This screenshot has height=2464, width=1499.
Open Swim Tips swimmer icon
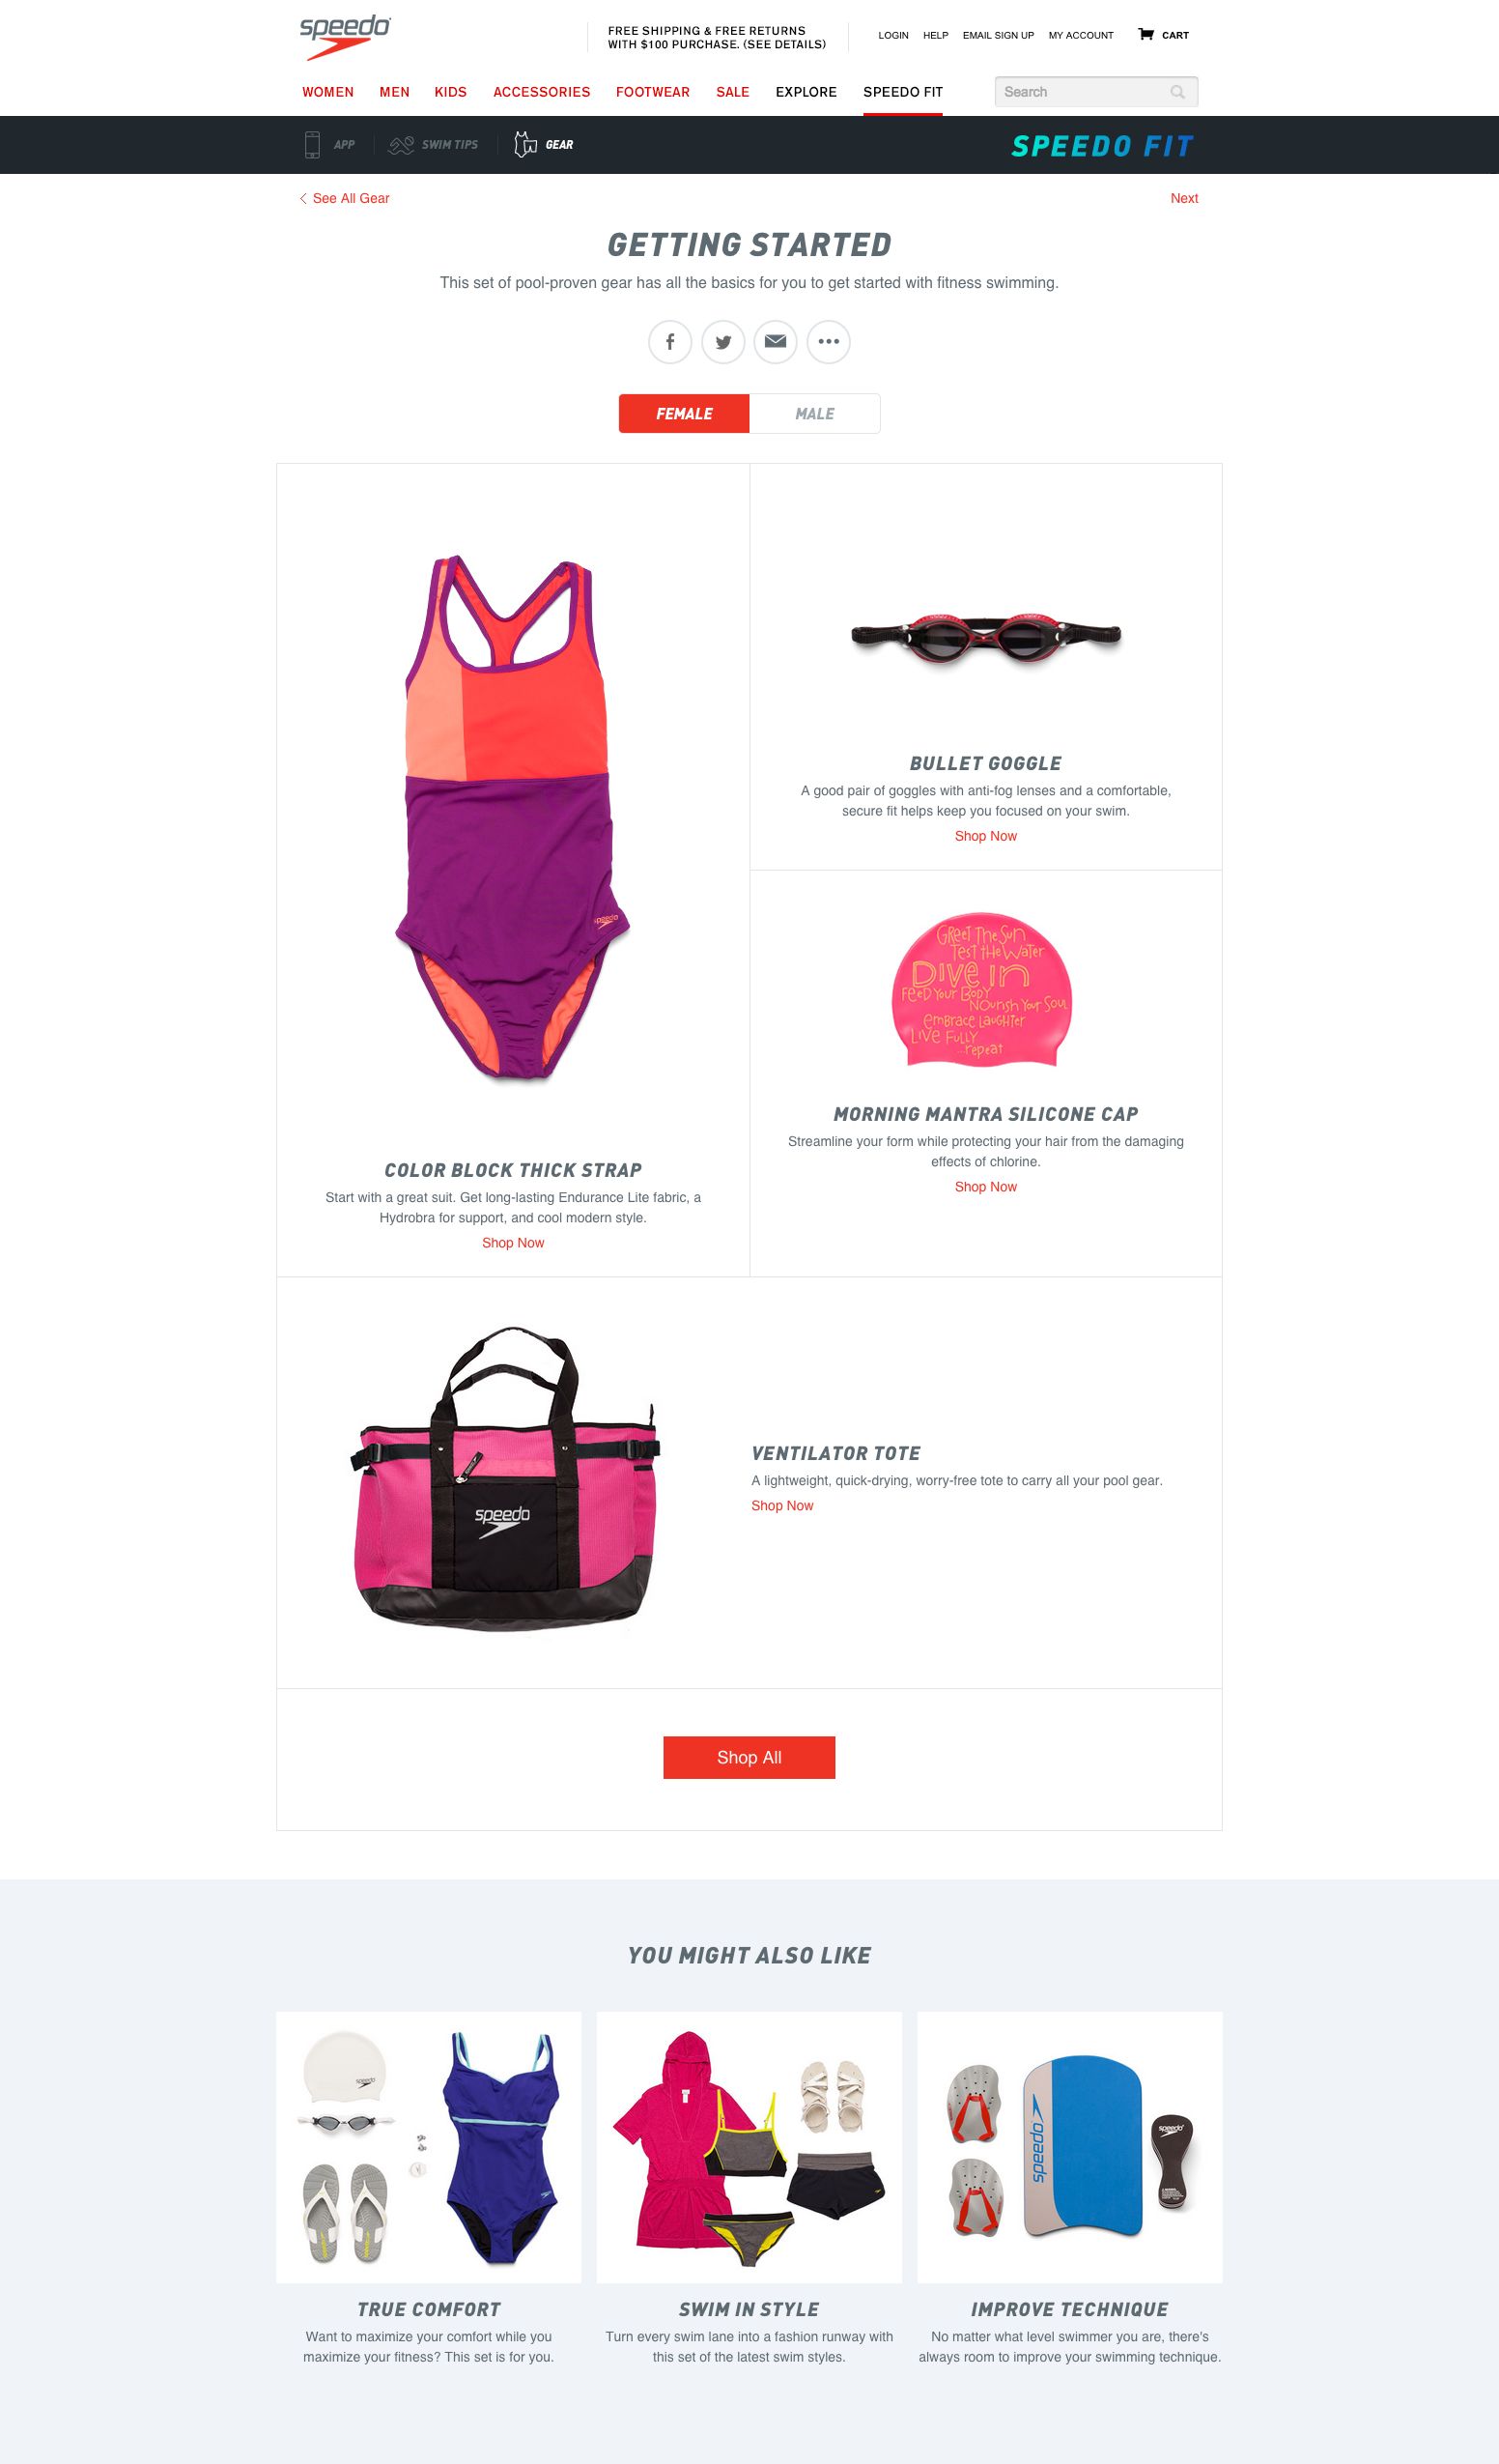[x=401, y=145]
